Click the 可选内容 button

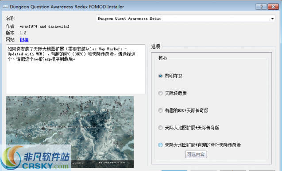(x=196, y=154)
